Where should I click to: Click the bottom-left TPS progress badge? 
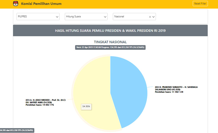[17, 130]
